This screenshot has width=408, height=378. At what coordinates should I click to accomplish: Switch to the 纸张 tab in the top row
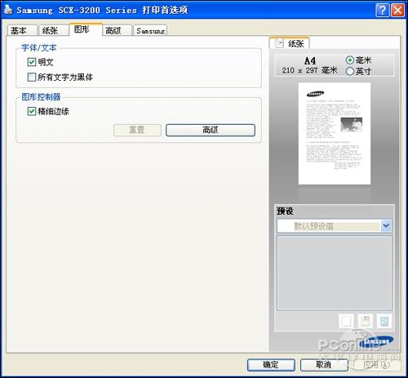point(53,30)
